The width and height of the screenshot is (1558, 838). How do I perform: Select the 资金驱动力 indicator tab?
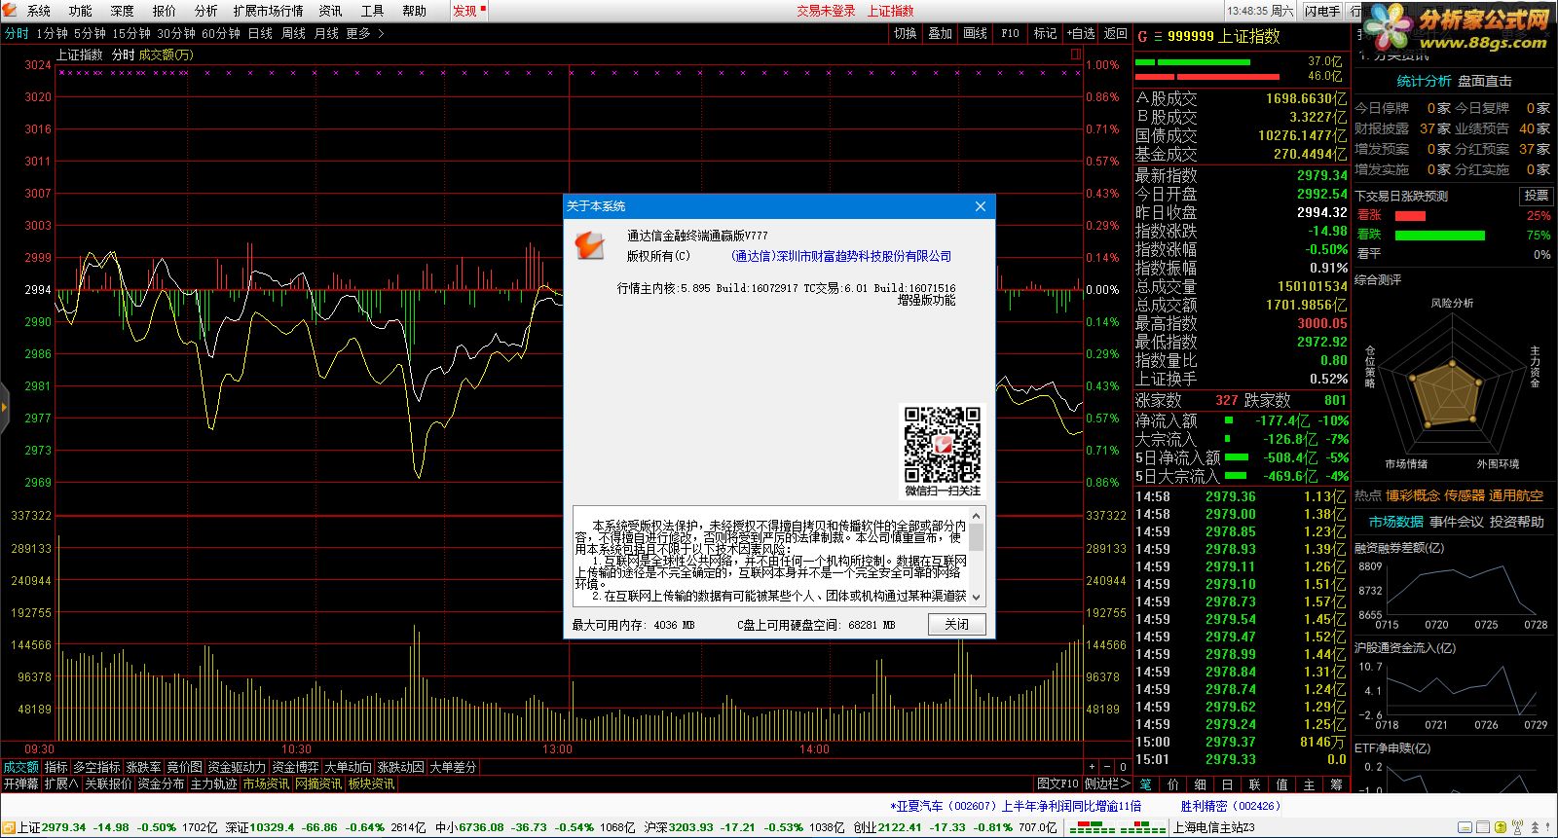[x=236, y=767]
